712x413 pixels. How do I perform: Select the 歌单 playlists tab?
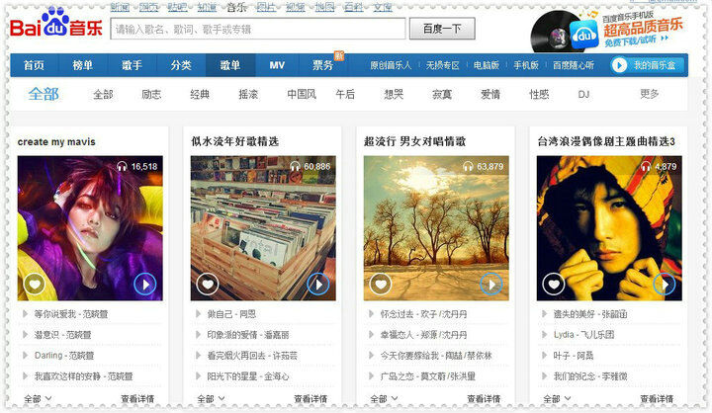[230, 65]
